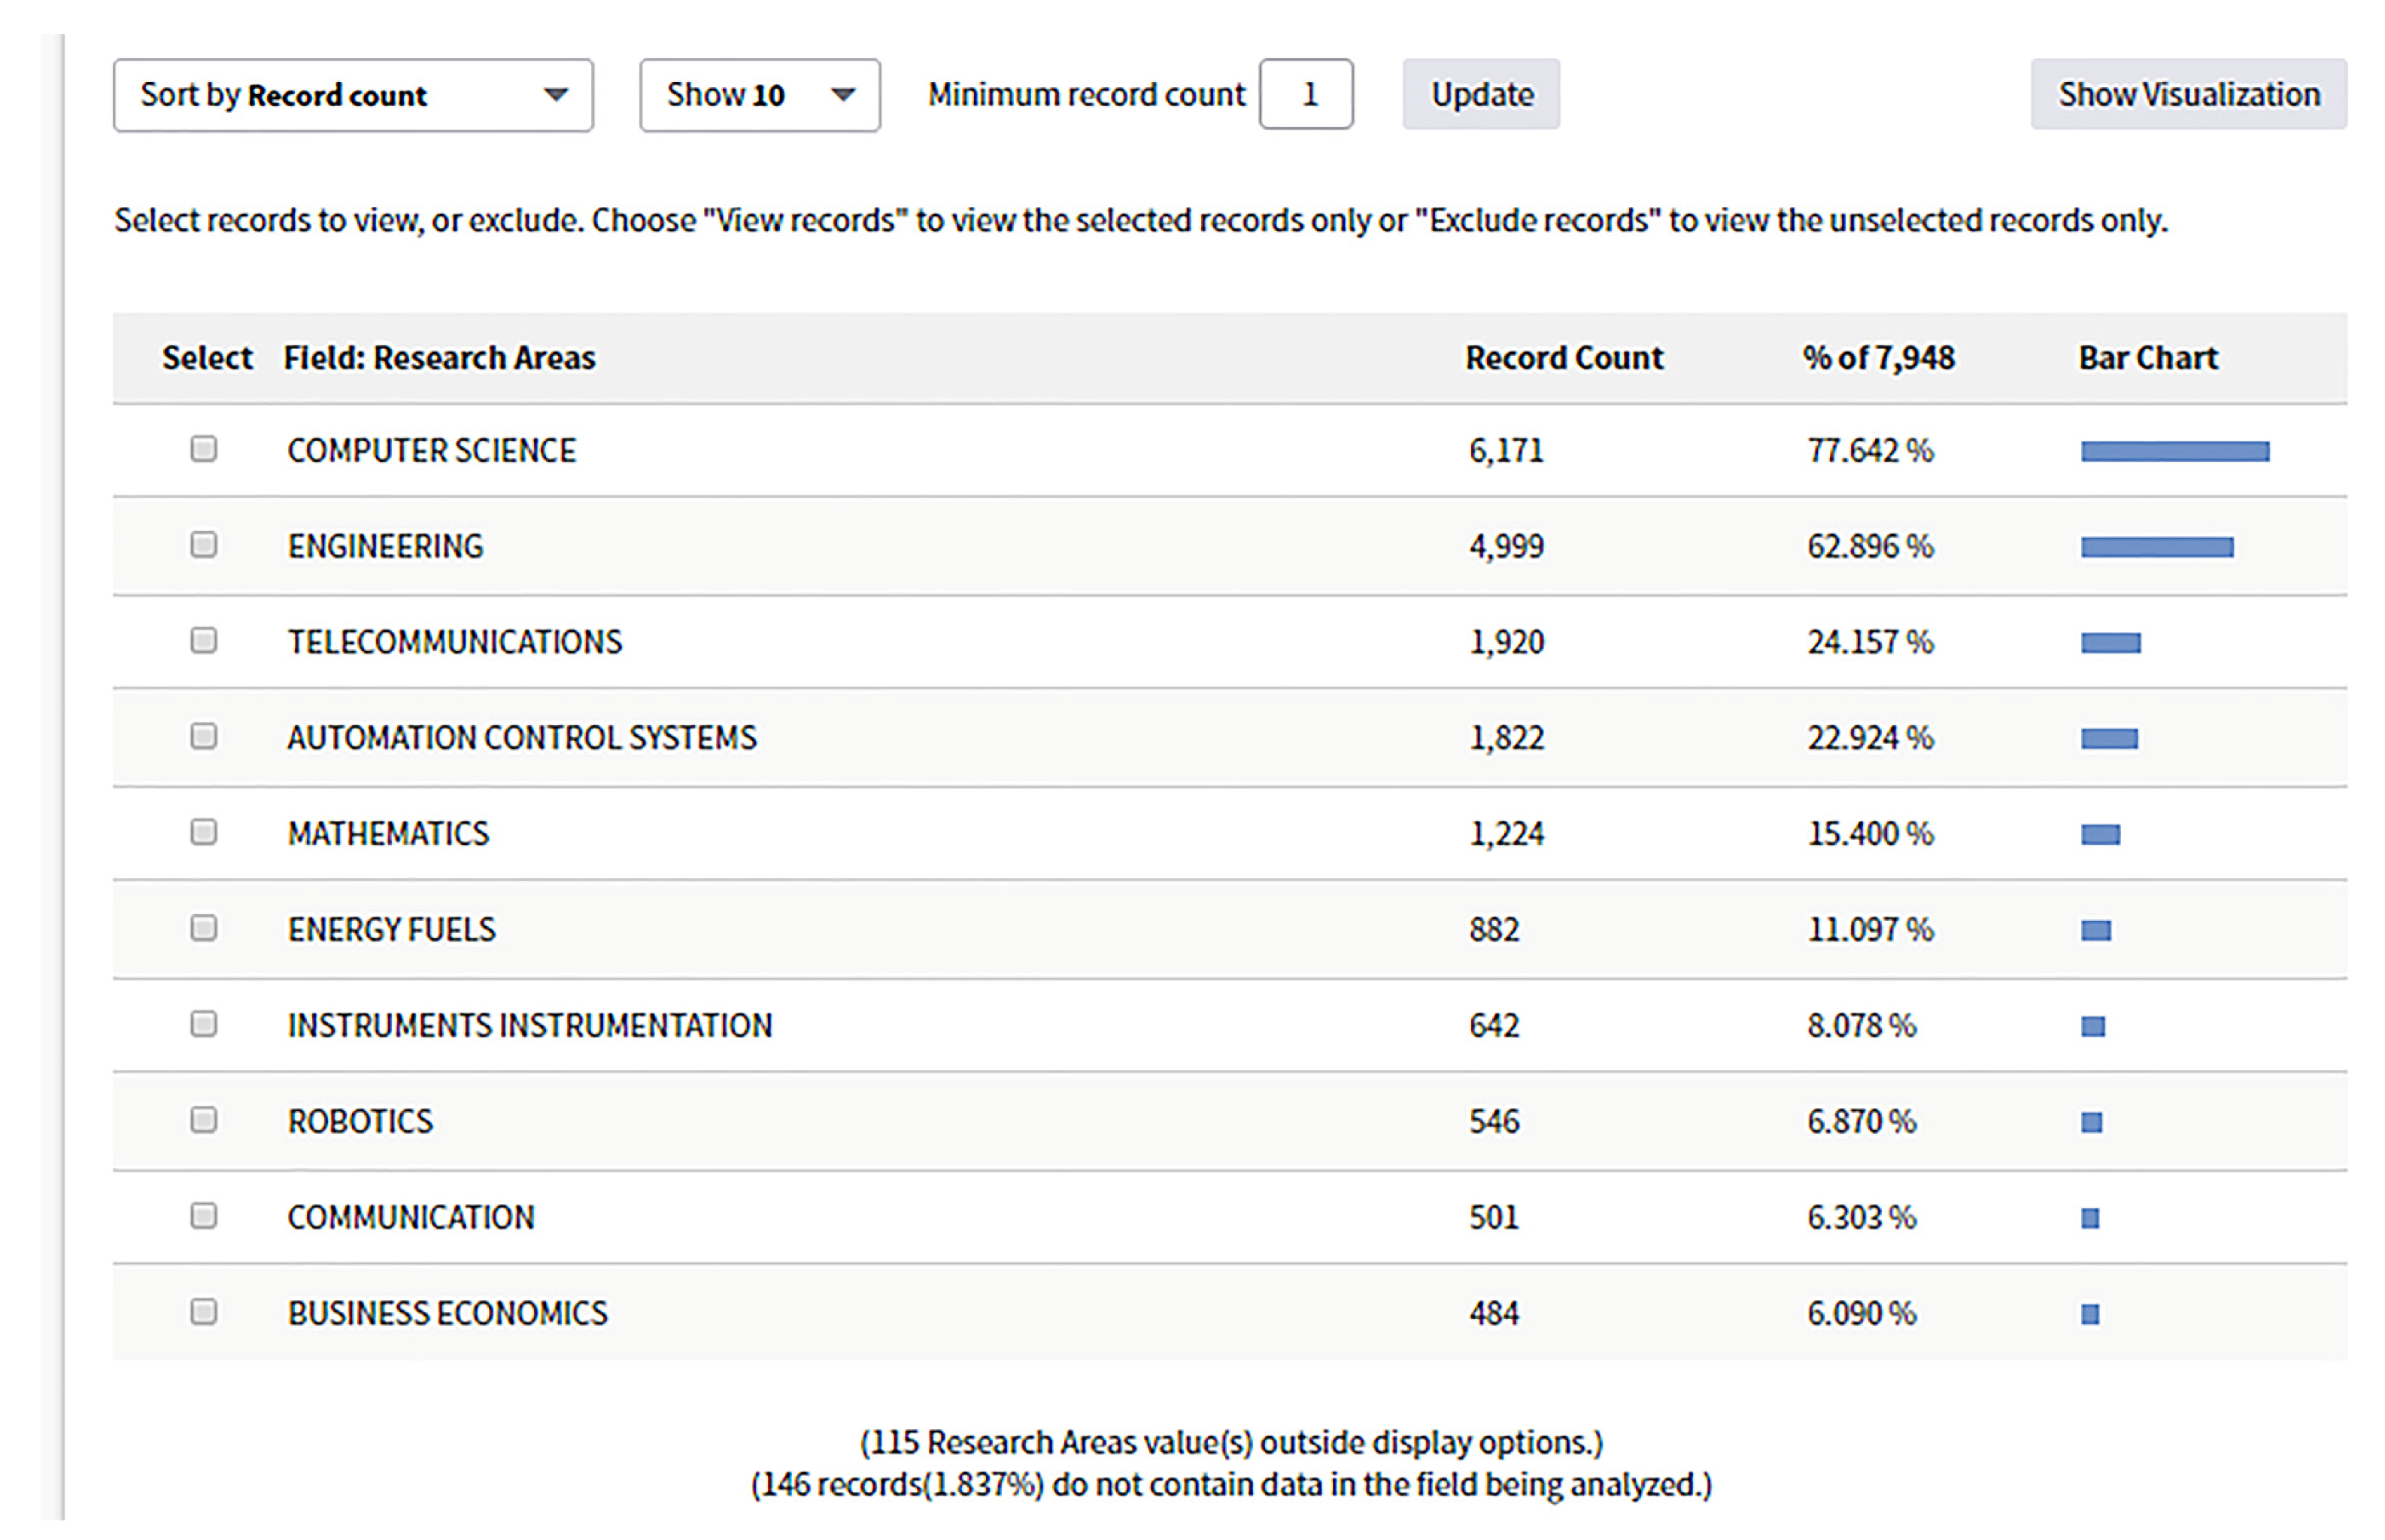2385x1540 pixels.
Task: Check the INSTRUMENTS INSTRUMENTATION checkbox
Action: [x=203, y=1024]
